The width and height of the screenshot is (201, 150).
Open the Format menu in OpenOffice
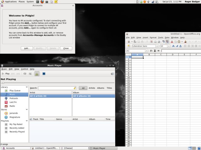click(x=153, y=37)
